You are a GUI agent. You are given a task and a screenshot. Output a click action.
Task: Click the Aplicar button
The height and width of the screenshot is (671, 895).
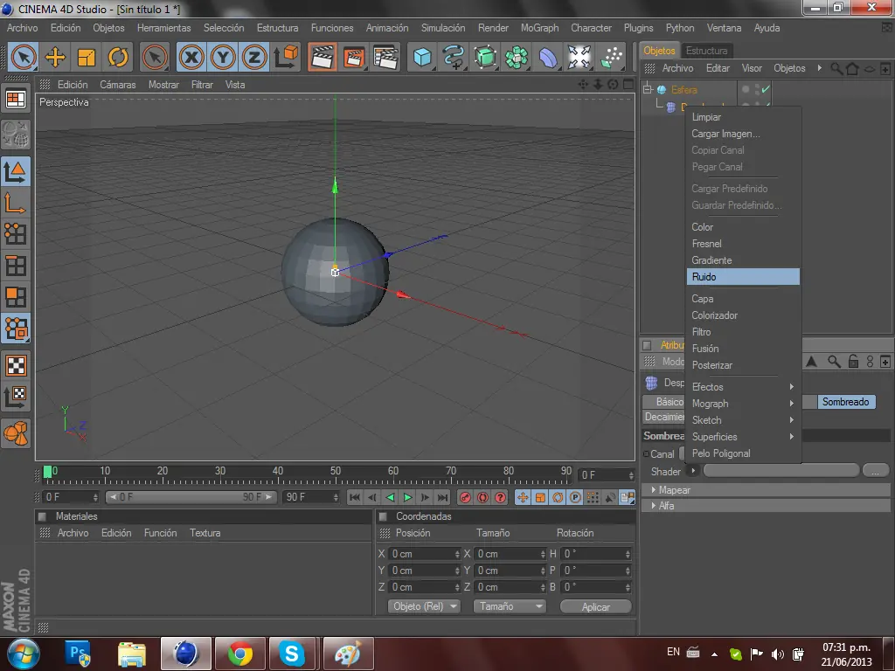click(596, 607)
